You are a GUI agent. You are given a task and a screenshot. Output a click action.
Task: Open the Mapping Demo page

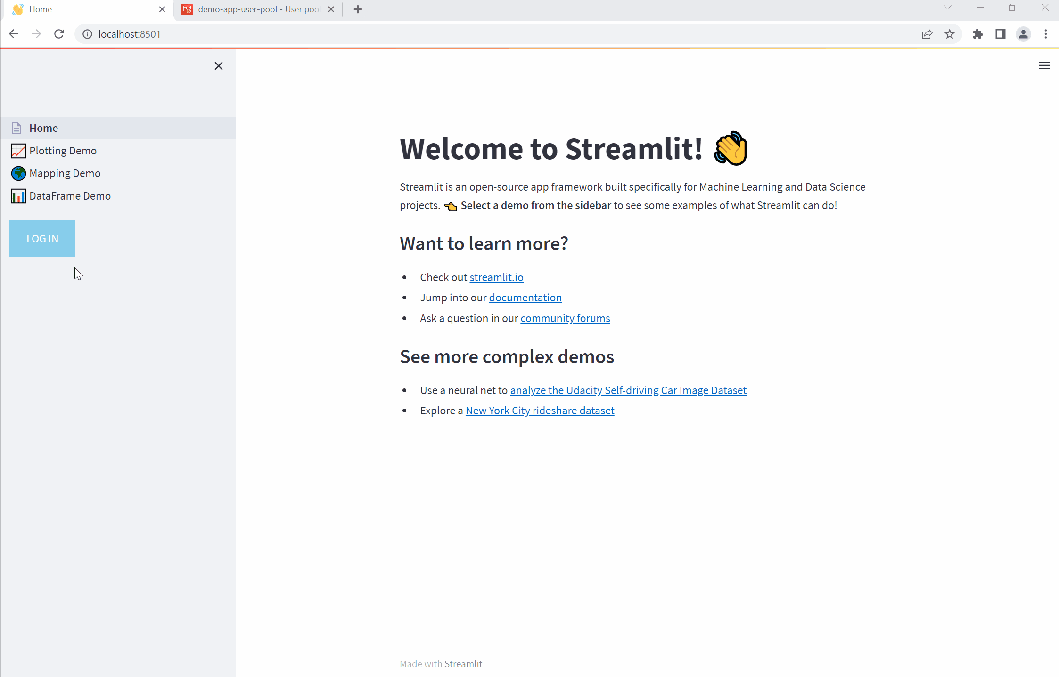click(65, 173)
